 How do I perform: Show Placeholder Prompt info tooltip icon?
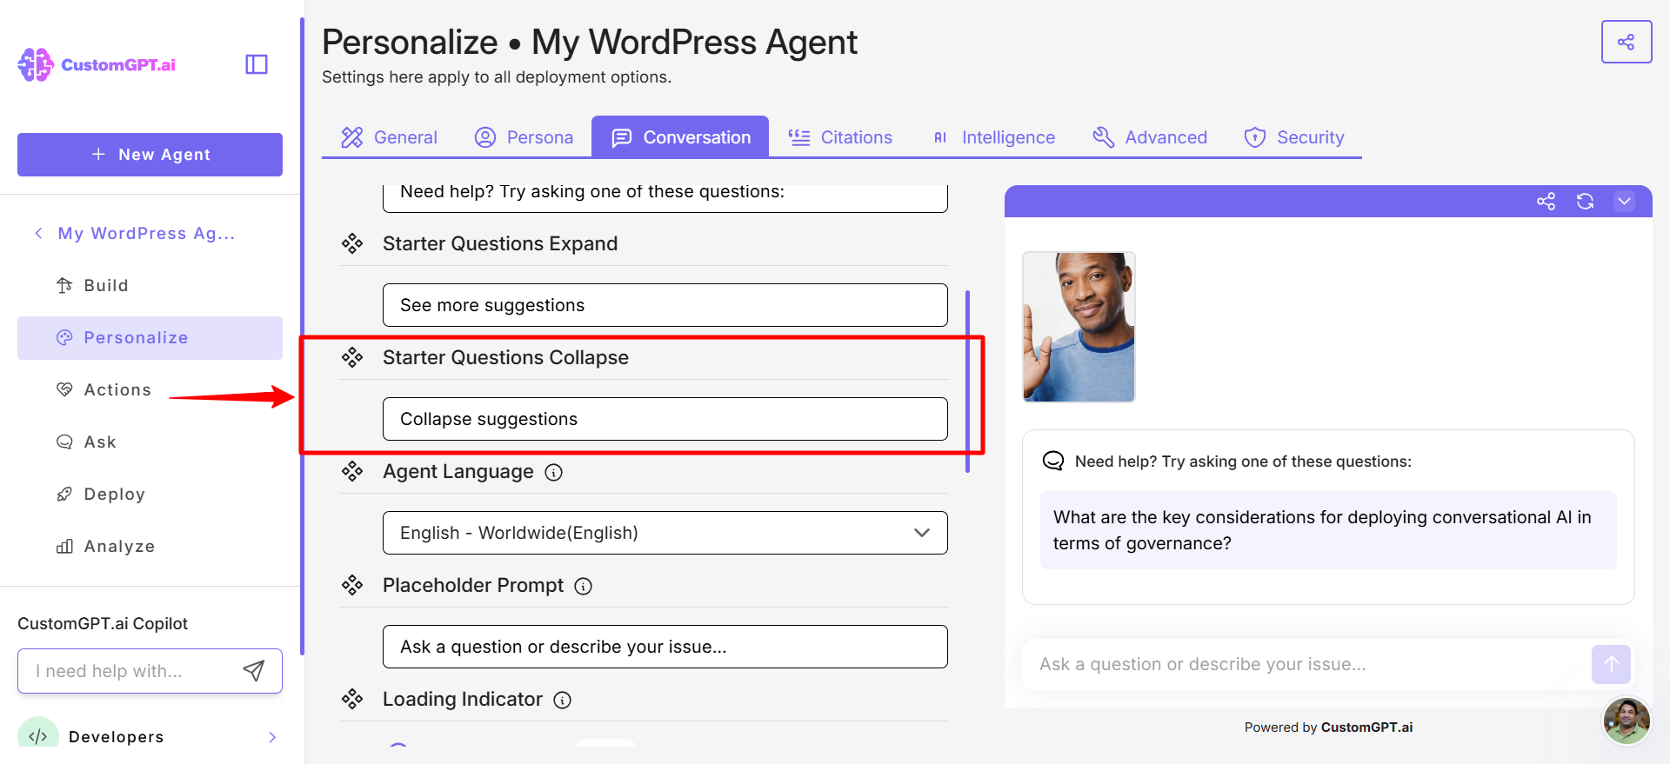pos(584,586)
